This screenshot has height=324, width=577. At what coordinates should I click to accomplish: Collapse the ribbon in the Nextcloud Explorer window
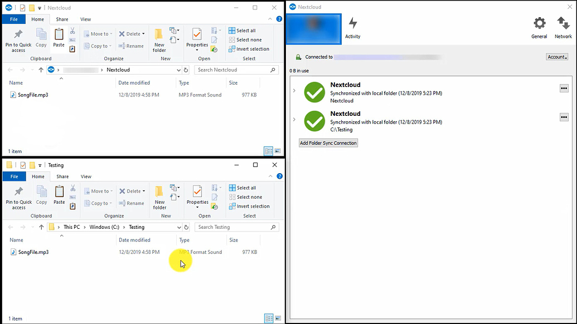pyautogui.click(x=270, y=19)
